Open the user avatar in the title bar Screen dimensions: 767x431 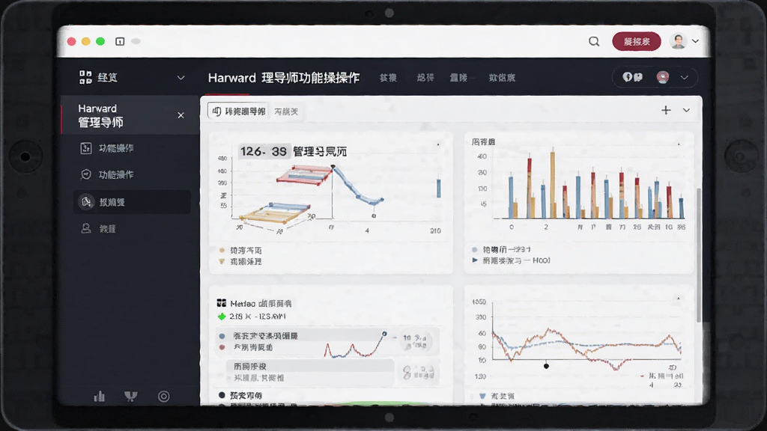pos(678,42)
